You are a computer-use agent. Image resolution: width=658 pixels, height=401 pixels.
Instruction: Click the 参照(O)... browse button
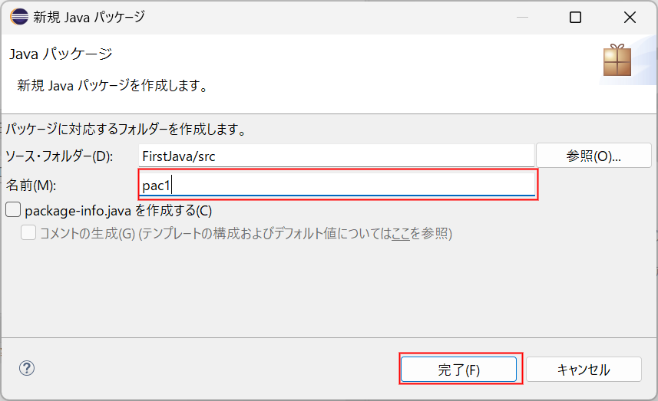point(594,156)
